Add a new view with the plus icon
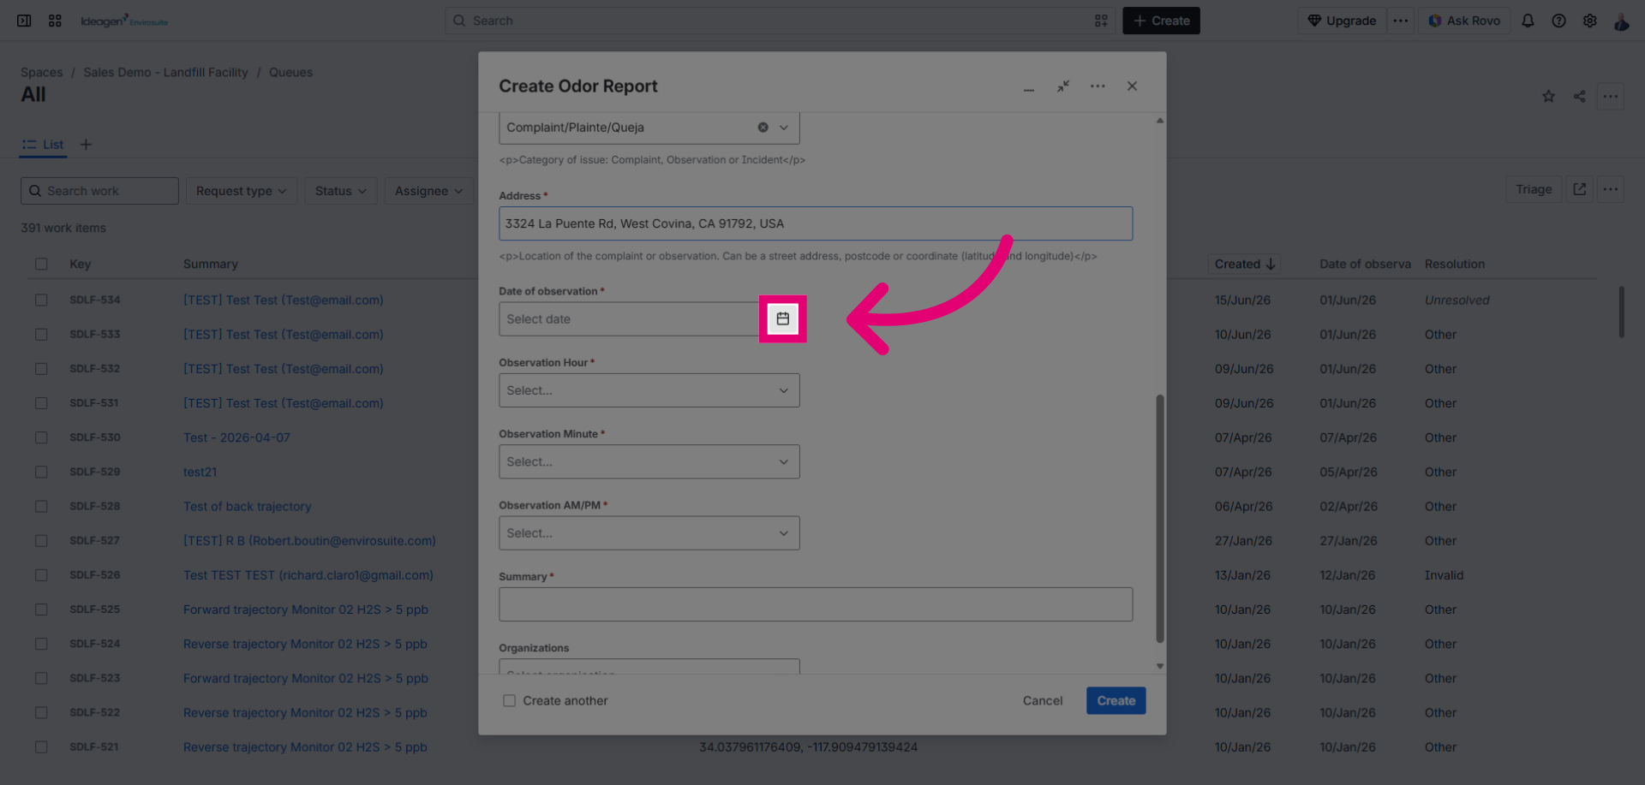The image size is (1645, 785). (86, 145)
